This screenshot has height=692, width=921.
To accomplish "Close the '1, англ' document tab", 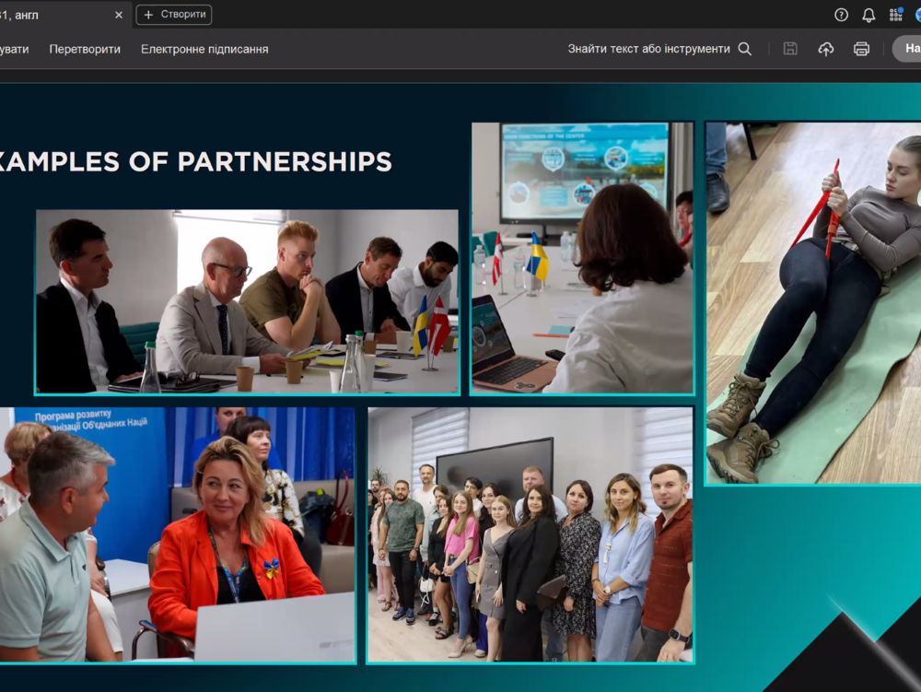I will [x=118, y=15].
